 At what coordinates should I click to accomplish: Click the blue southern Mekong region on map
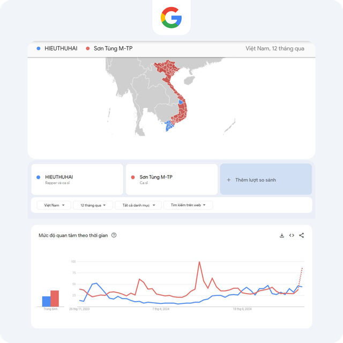click(169, 126)
